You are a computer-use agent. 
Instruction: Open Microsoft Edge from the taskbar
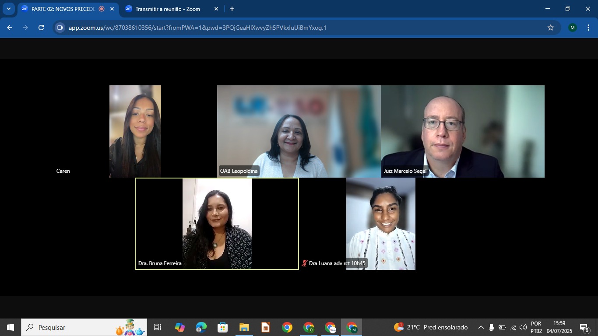coord(201,327)
